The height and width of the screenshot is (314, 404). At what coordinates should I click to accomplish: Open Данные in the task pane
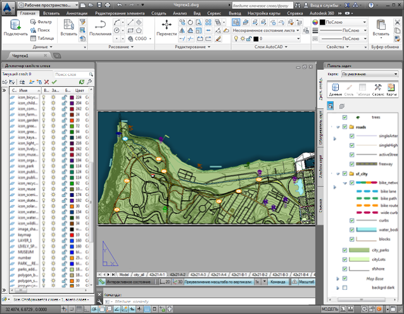click(x=336, y=90)
